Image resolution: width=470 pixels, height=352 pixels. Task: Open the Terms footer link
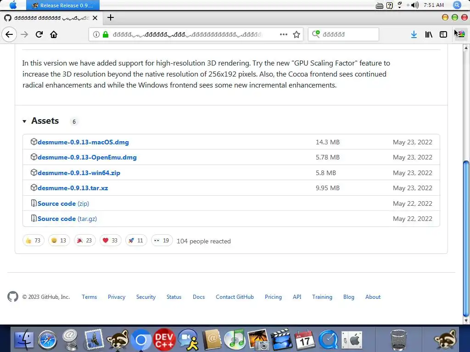pos(90,297)
